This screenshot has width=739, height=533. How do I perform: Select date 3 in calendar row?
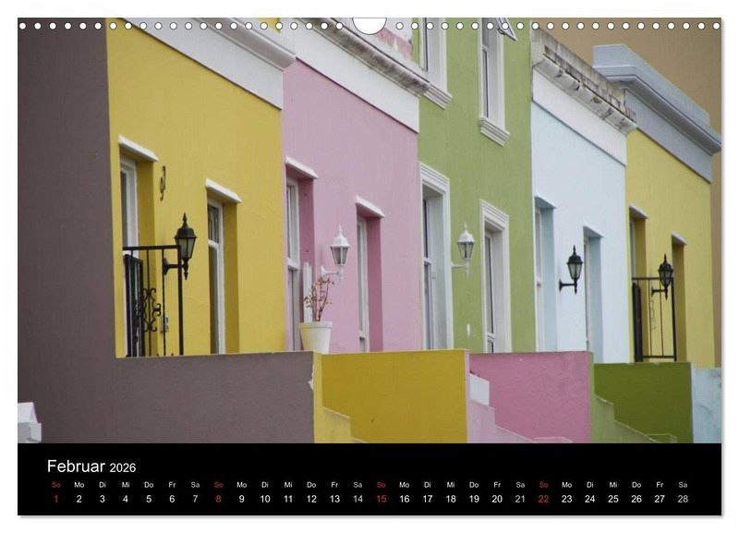coord(103,499)
